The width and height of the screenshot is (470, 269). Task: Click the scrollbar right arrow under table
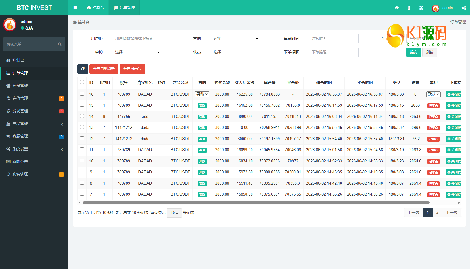459,203
